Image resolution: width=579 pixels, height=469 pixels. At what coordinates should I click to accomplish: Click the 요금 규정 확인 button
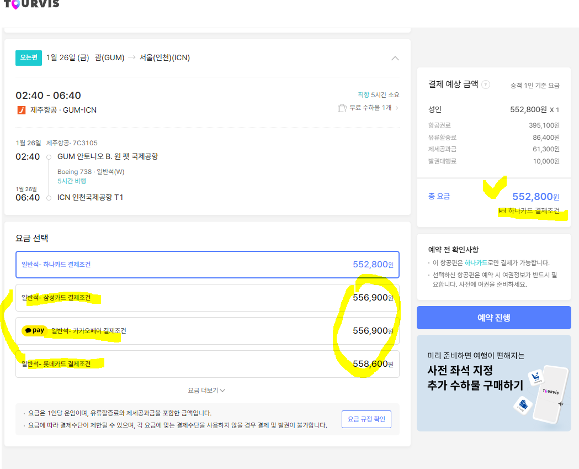click(366, 419)
